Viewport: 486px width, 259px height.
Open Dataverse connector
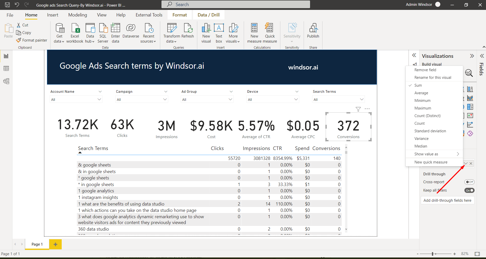tap(131, 31)
